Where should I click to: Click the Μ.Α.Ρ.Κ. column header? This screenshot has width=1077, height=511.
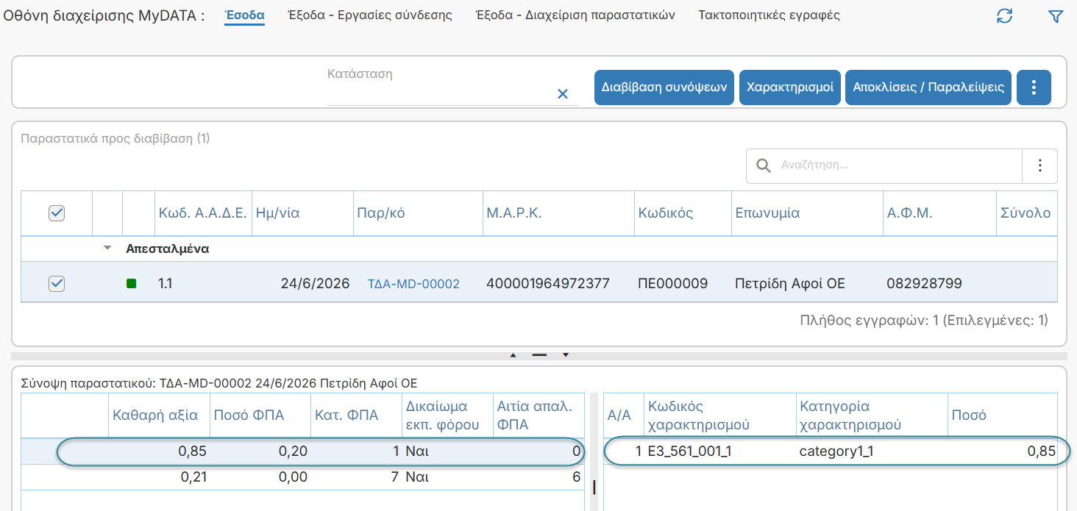pos(558,213)
